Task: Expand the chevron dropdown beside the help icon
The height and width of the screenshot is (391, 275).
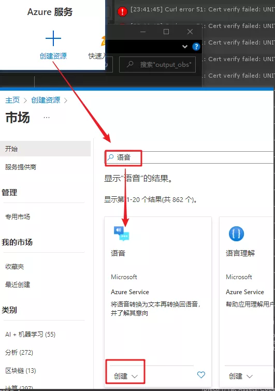Action: pyautogui.click(x=185, y=47)
